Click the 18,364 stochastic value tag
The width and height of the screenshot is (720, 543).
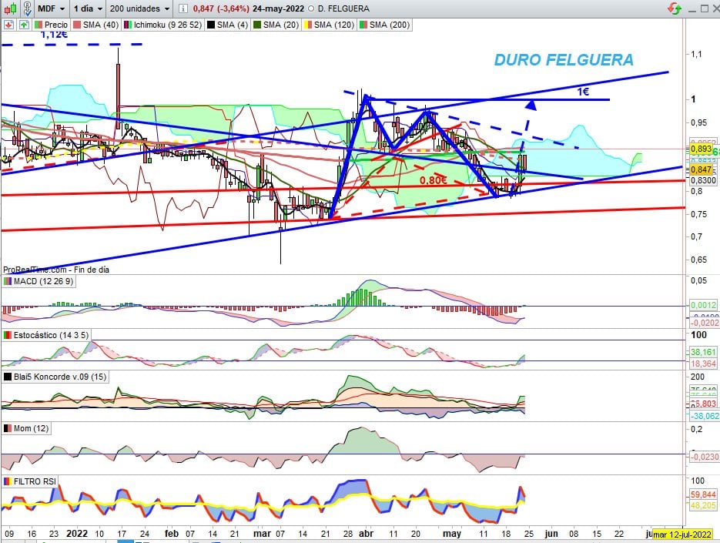[x=704, y=364]
